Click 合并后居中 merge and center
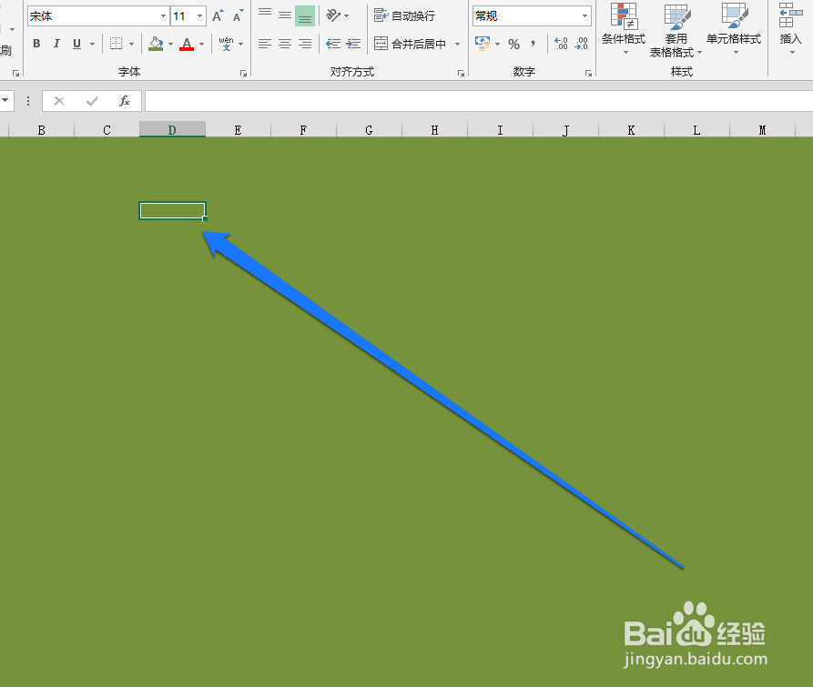The height and width of the screenshot is (687, 813). tap(411, 44)
